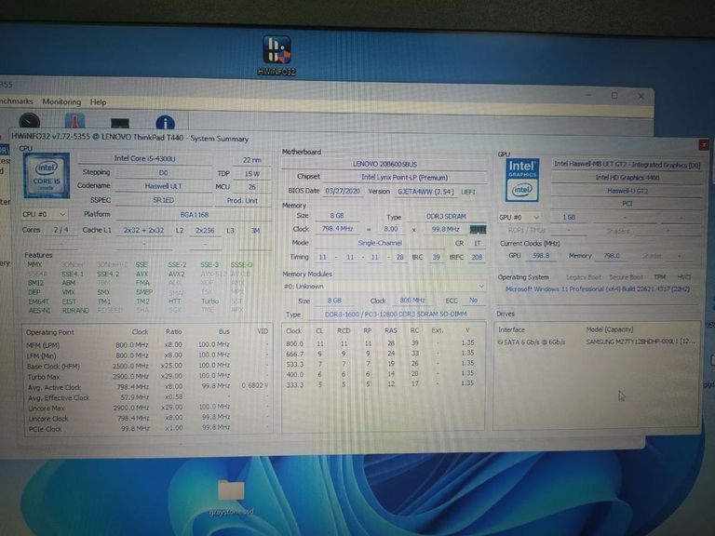Click the Intel Graphics GPU logo
The width and height of the screenshot is (715, 536).
(522, 180)
